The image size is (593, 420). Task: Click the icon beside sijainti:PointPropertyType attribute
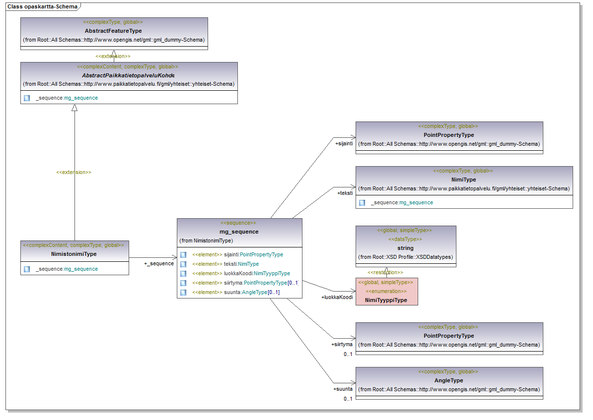[183, 254]
